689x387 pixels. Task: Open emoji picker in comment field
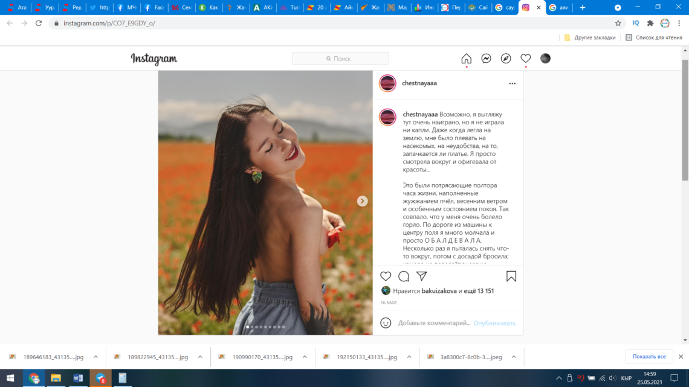point(386,323)
